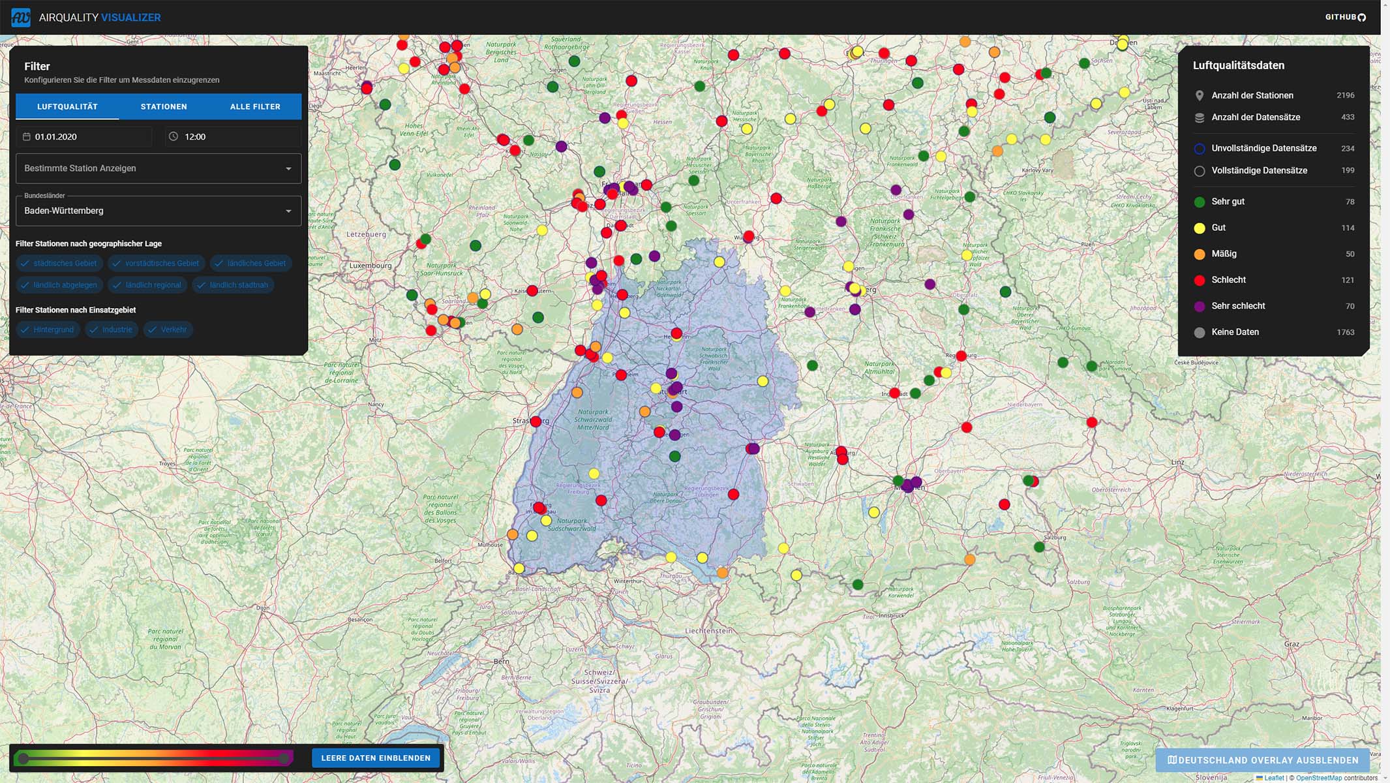Uncheck the Verkehr filter chip
1390x783 pixels.
168,330
